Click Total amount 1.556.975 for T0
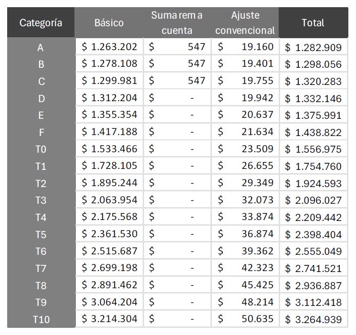This screenshot has width=356, height=335. [314, 149]
